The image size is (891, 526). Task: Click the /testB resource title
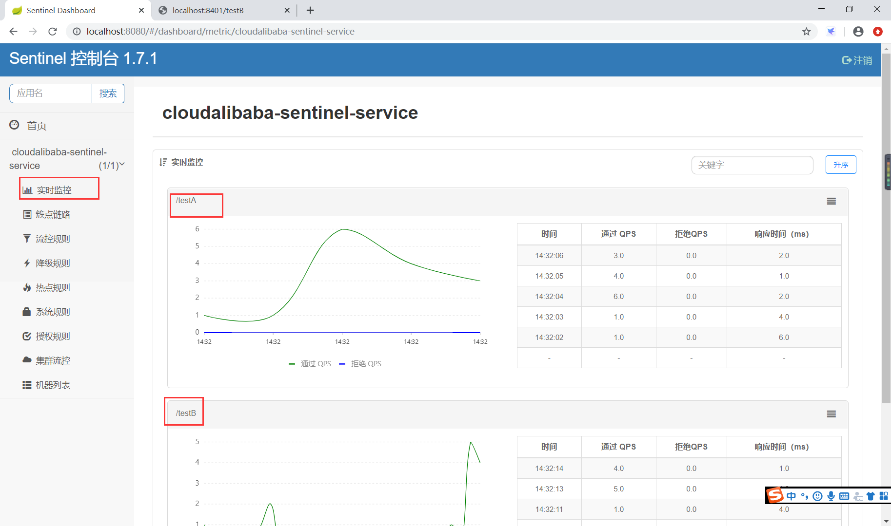click(186, 413)
